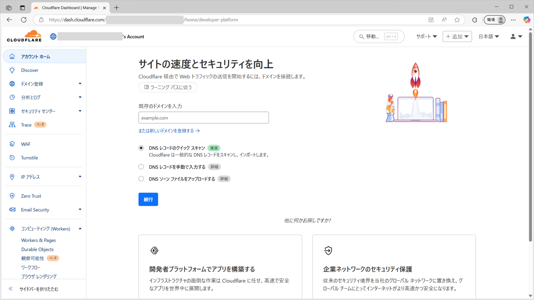Select DNS レコードを手動で入力する radio button
The width and height of the screenshot is (534, 300).
(141, 167)
